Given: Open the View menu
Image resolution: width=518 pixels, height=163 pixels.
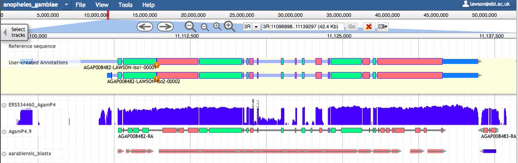Looking at the screenshot, I should 102,5.
